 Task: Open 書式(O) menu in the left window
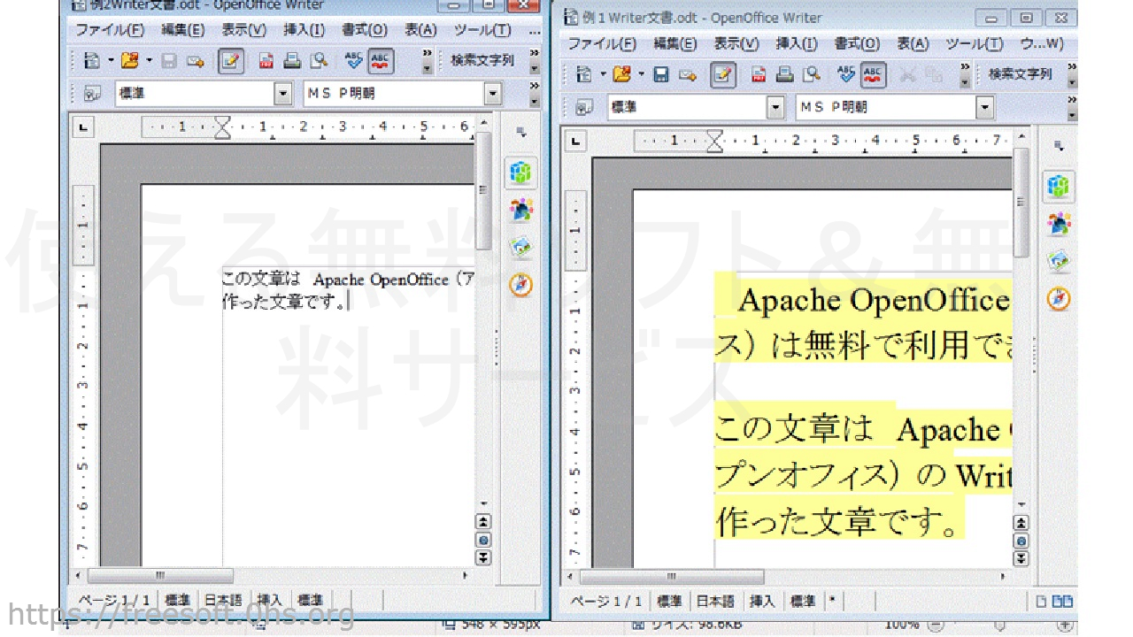point(365,30)
